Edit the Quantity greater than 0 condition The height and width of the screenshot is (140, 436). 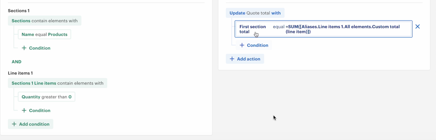[46, 97]
